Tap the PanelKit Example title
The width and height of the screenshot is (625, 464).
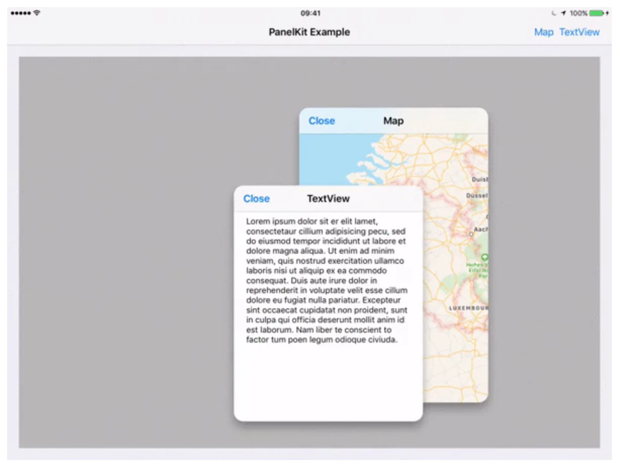(x=309, y=32)
